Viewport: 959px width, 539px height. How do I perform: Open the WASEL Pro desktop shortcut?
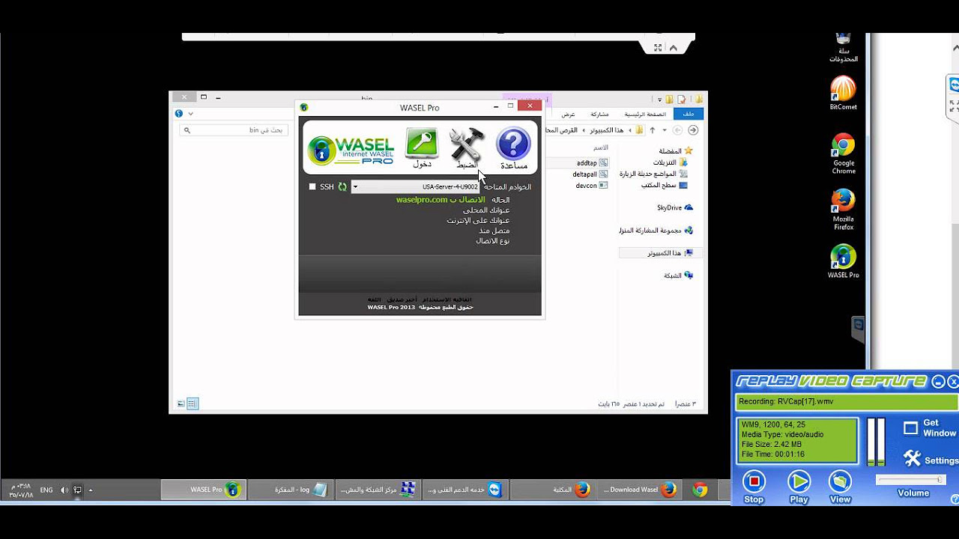click(x=843, y=261)
